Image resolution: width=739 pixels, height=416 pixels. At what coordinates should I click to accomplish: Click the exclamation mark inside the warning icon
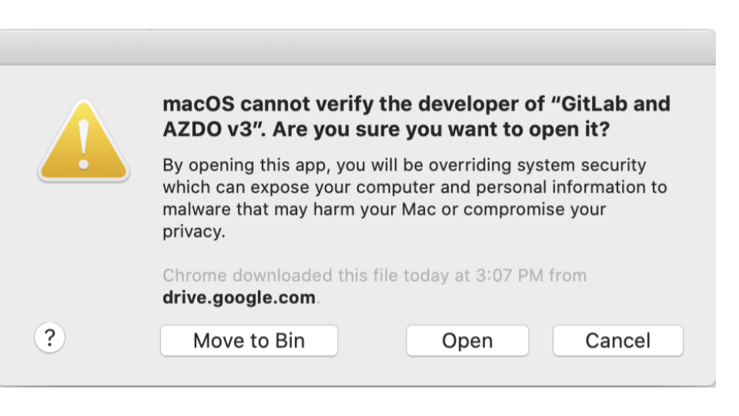coord(83,144)
